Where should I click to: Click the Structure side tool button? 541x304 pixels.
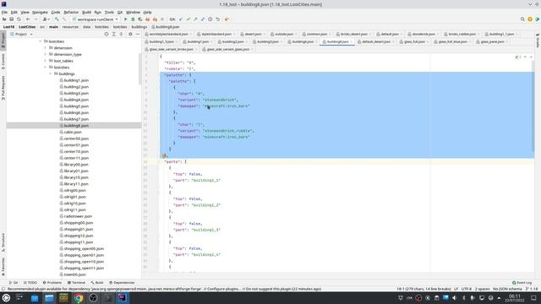click(3, 242)
